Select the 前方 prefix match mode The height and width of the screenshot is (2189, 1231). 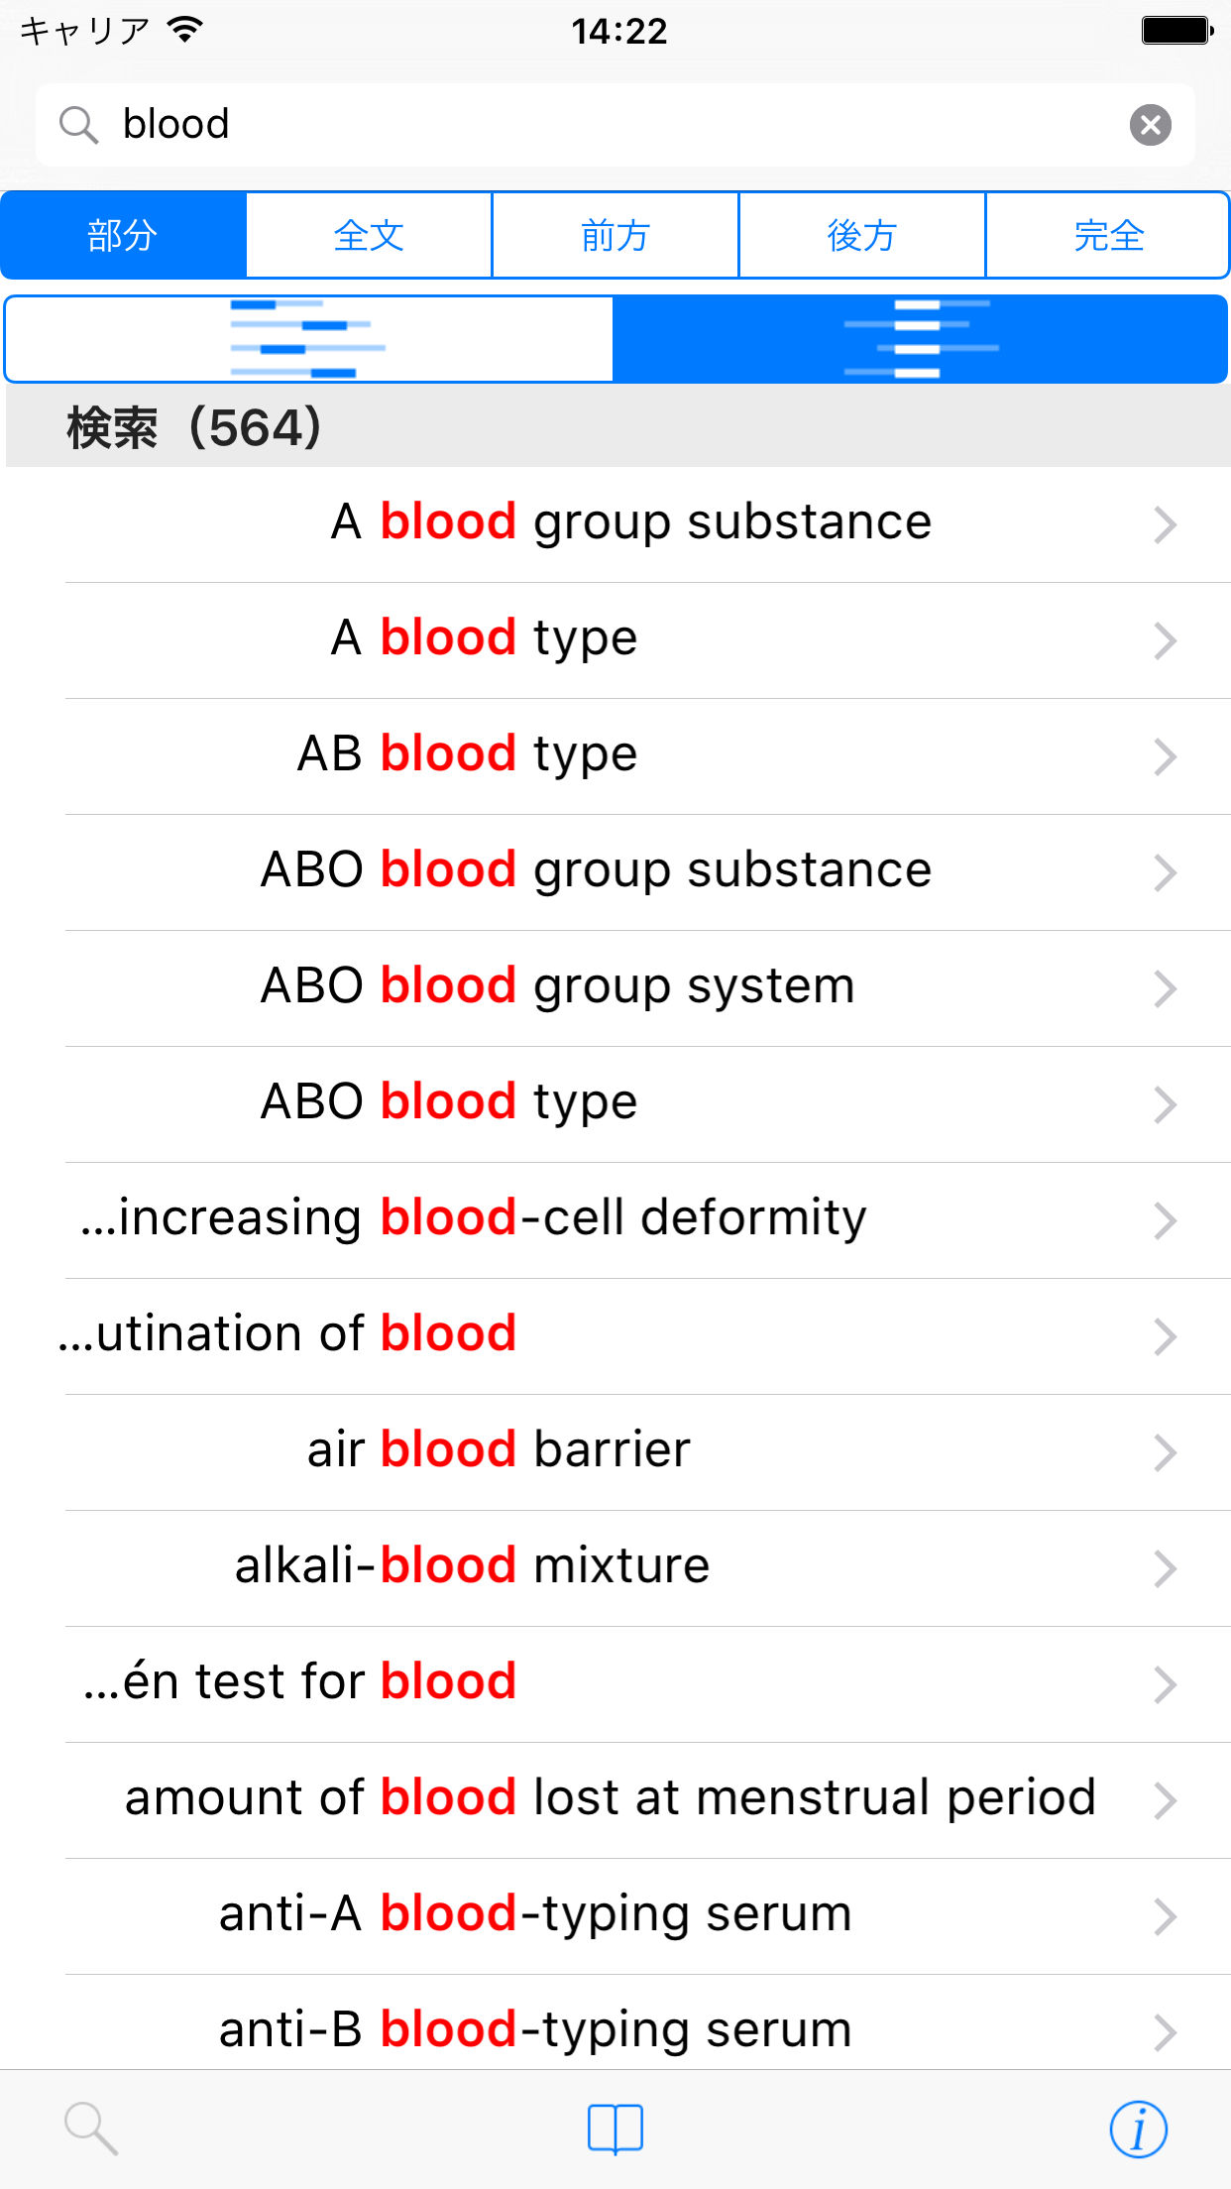tap(615, 235)
